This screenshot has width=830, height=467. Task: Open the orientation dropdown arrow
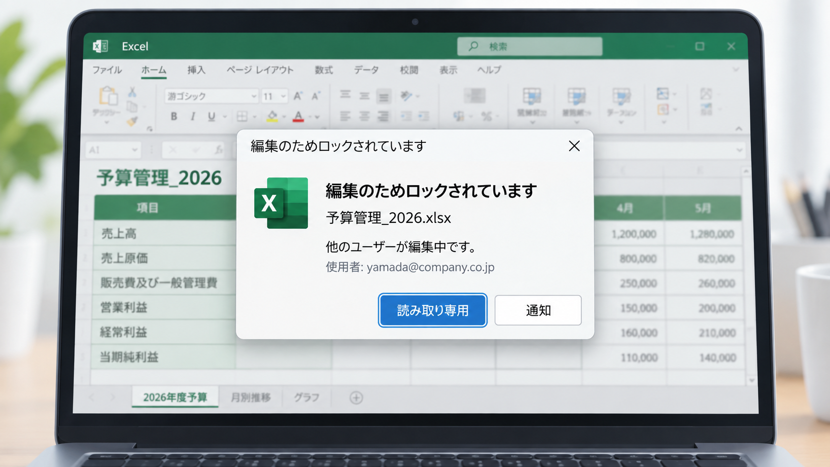click(418, 96)
